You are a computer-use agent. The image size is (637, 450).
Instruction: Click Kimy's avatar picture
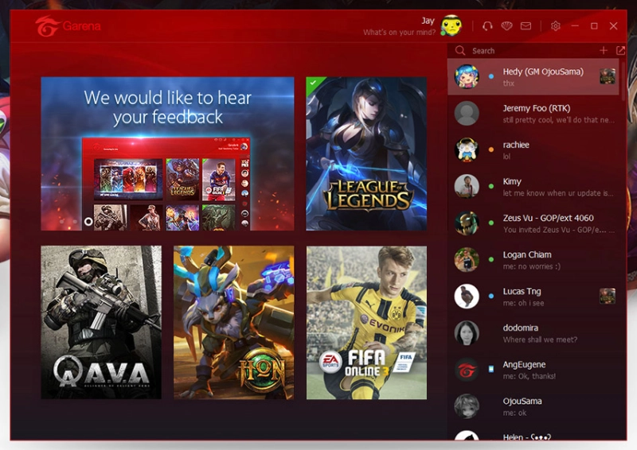(467, 186)
